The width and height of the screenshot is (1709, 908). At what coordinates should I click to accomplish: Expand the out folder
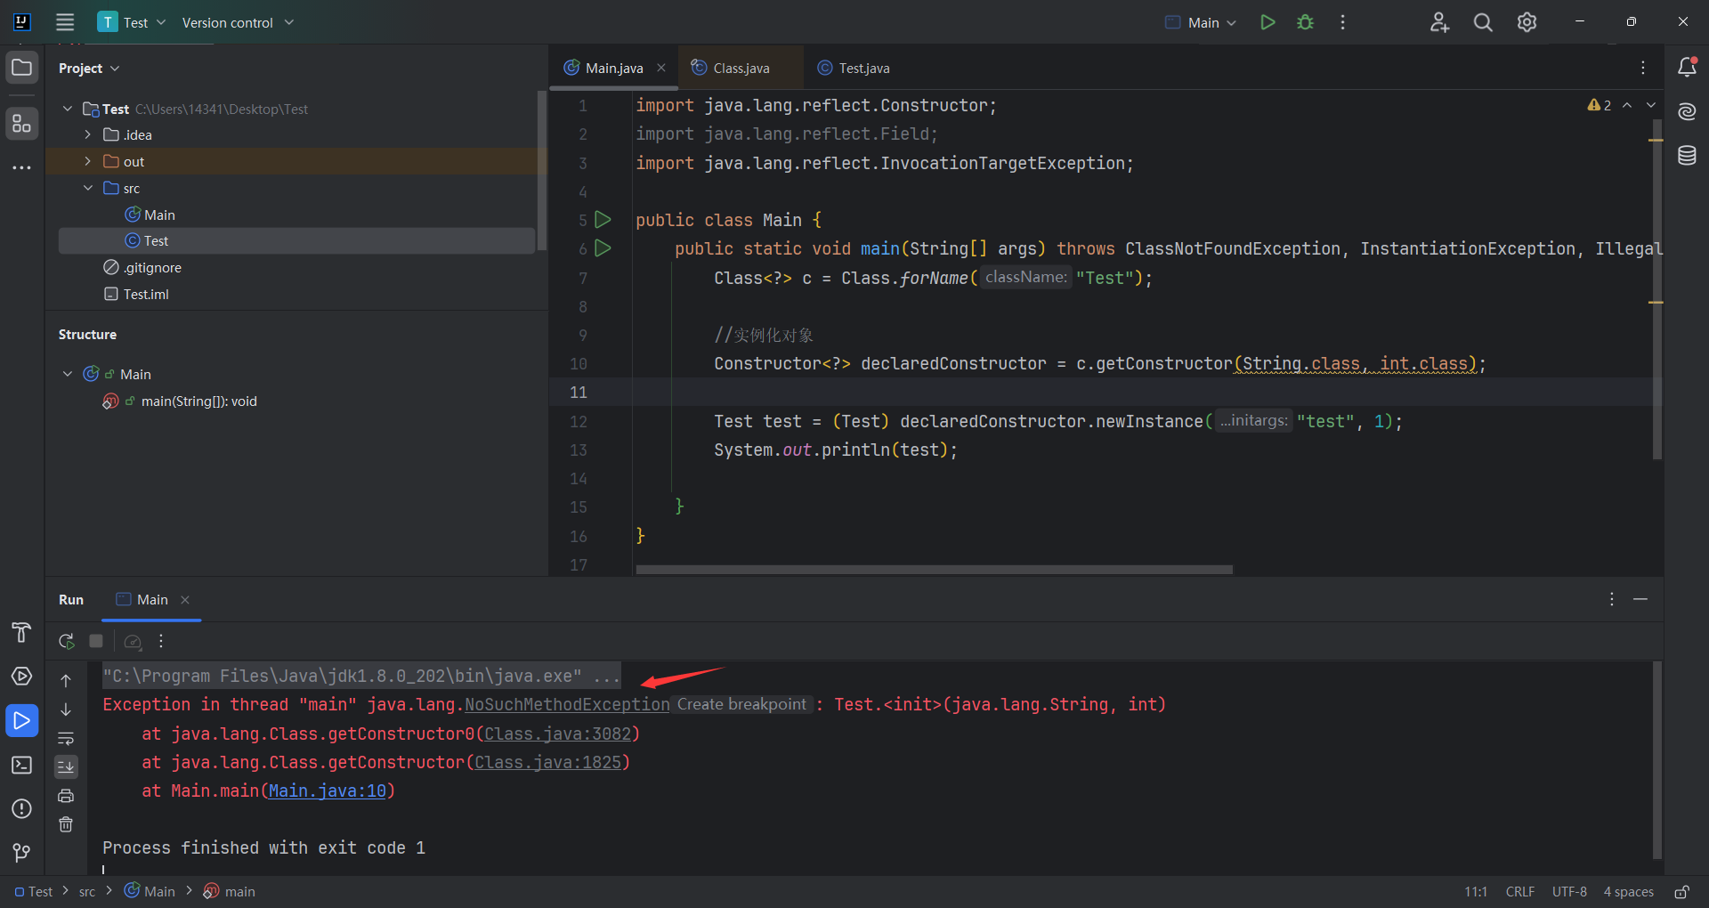(88, 161)
